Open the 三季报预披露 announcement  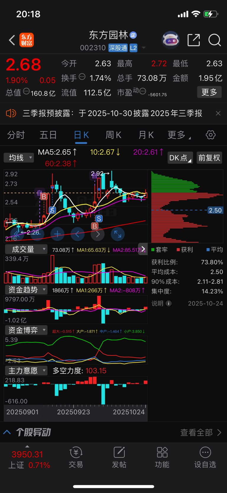tap(112, 113)
